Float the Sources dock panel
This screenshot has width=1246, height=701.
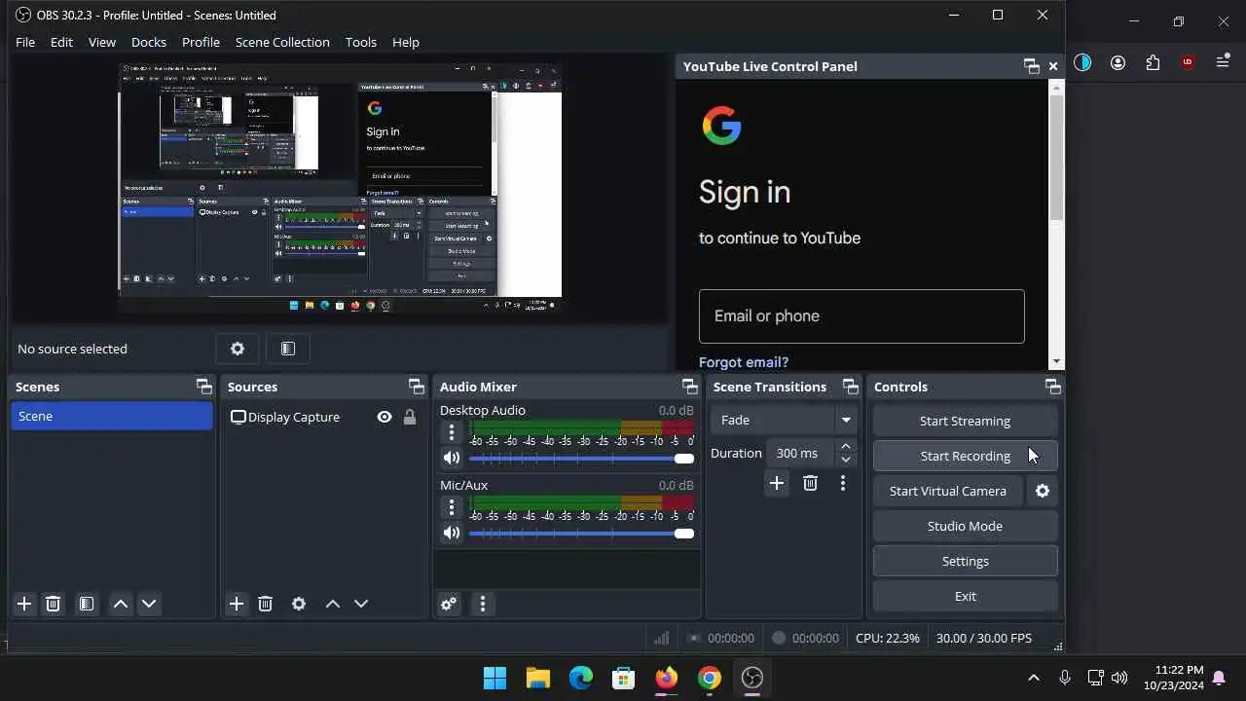pyautogui.click(x=416, y=387)
